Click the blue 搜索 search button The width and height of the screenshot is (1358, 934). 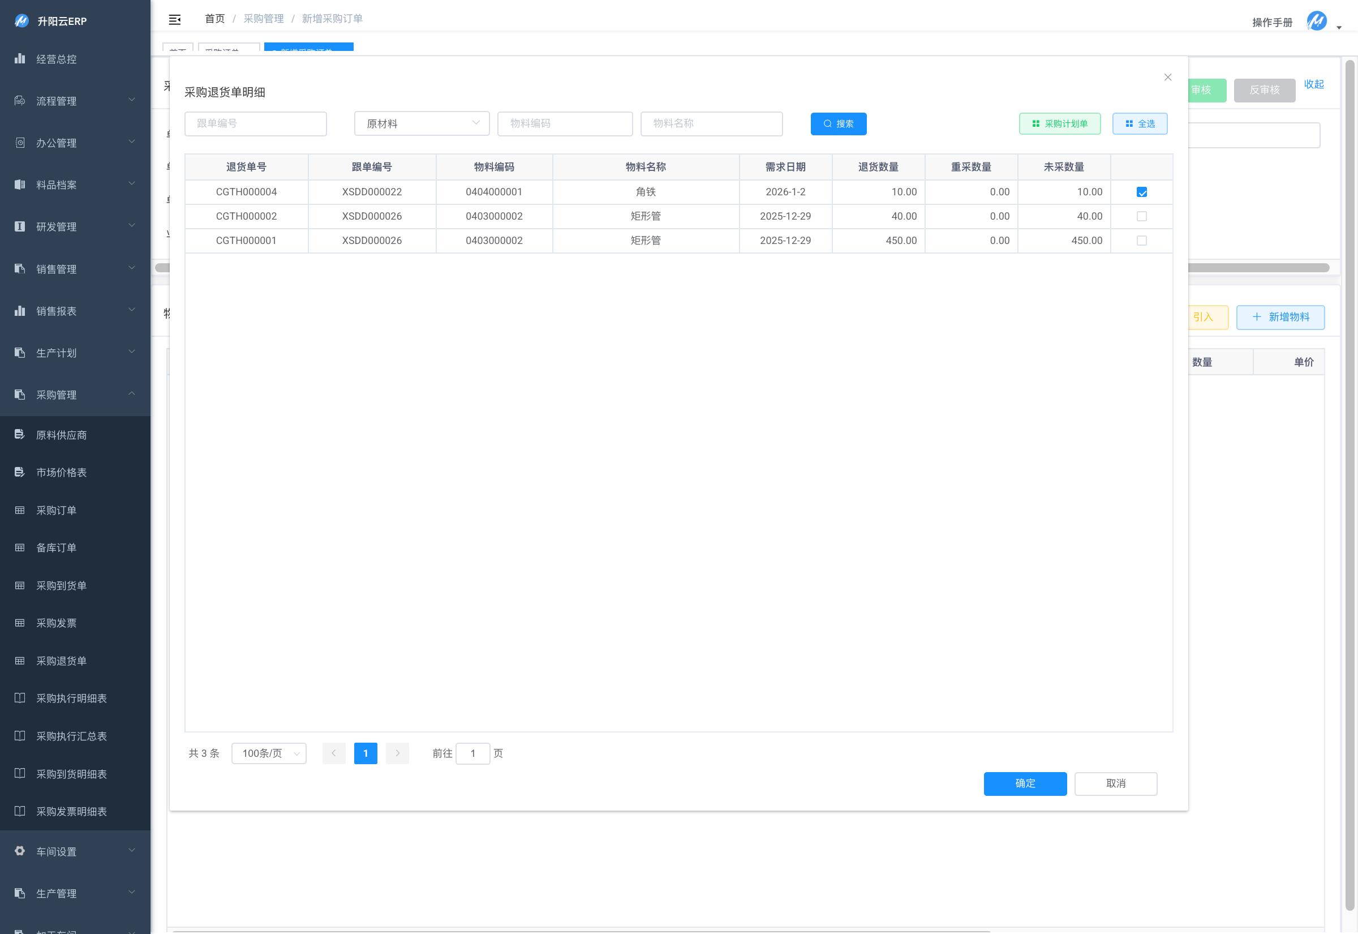(x=838, y=123)
